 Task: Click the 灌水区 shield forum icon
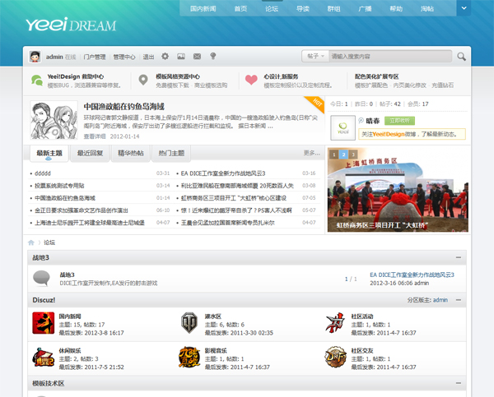[x=189, y=323]
